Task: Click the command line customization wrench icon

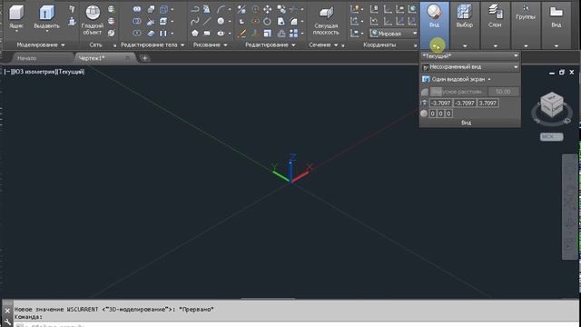Action: pos(7,322)
